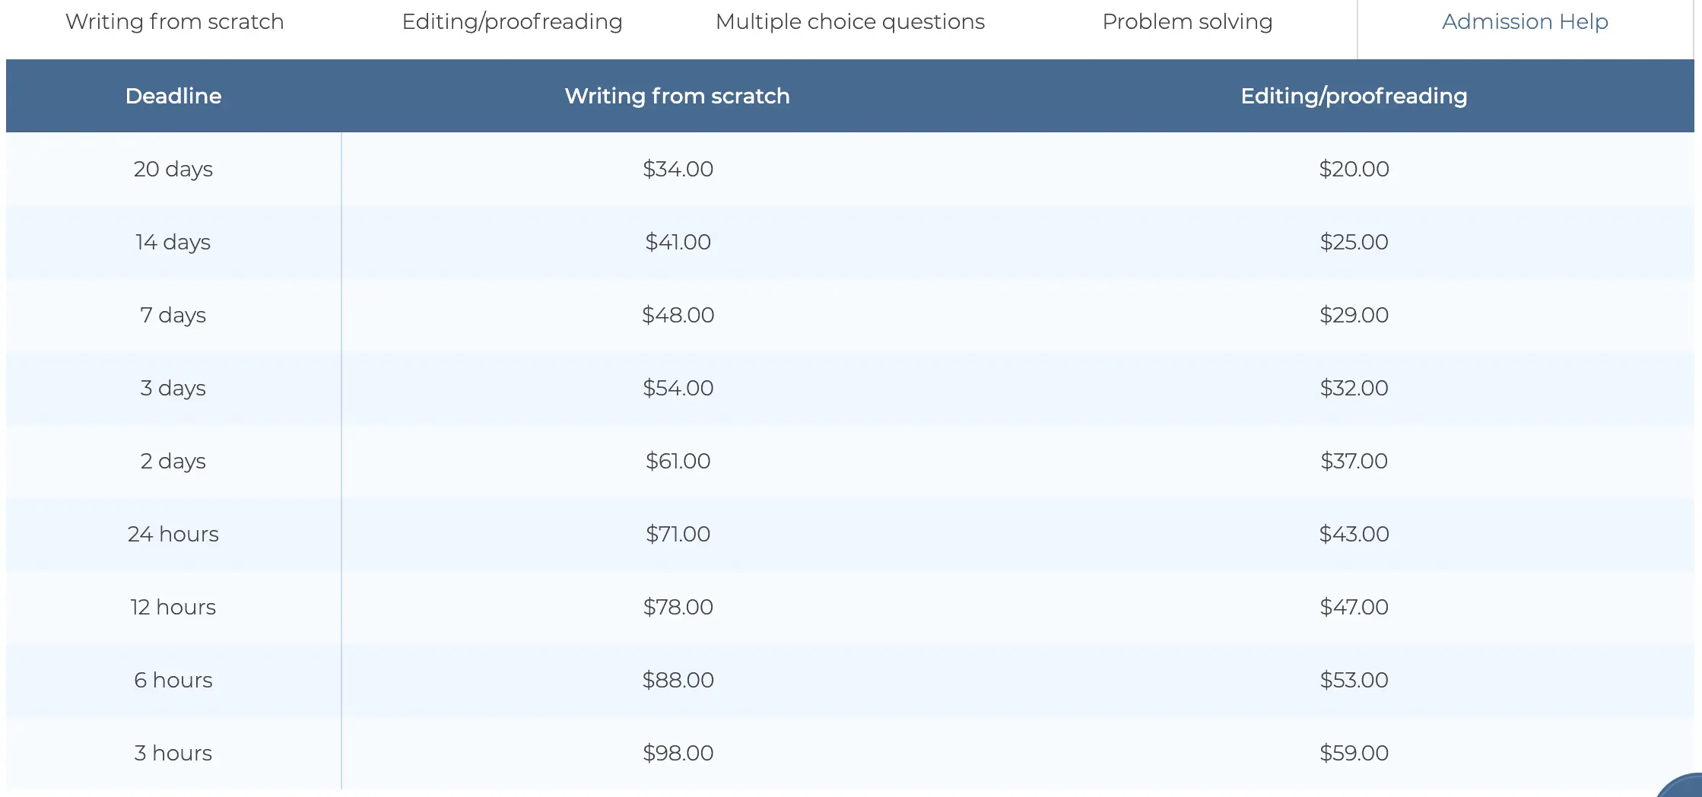The image size is (1702, 797).
Task: Click the $78.00 writing price
Action: tap(678, 607)
